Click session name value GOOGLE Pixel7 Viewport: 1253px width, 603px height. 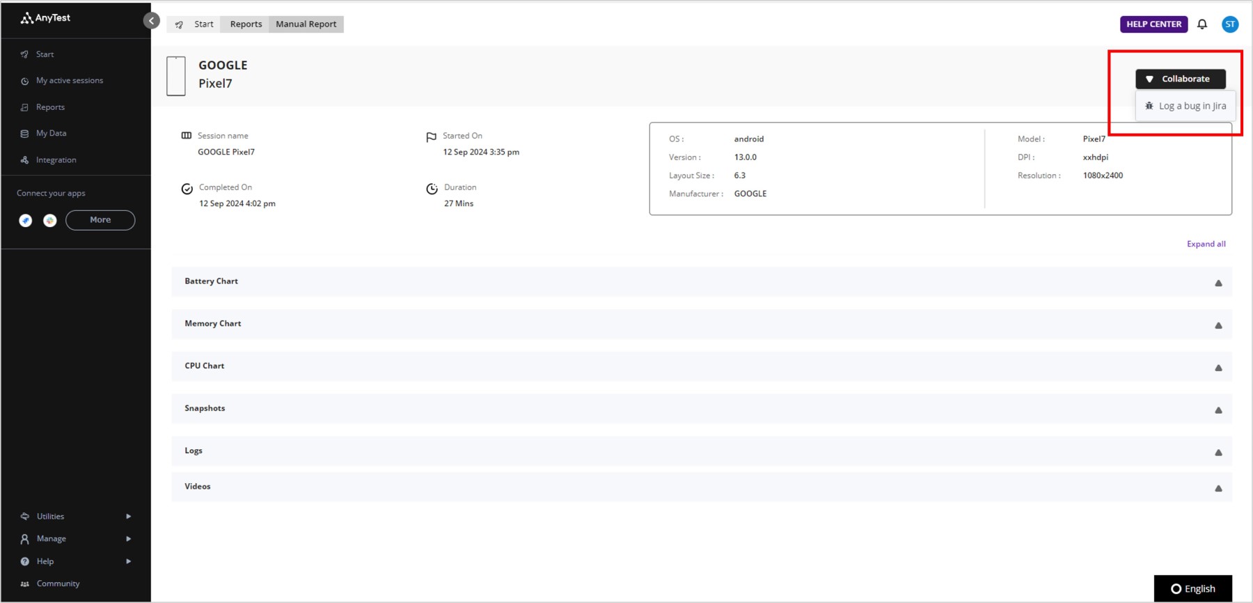[x=226, y=152]
